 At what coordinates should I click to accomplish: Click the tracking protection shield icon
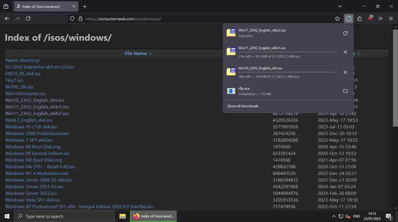(73, 18)
